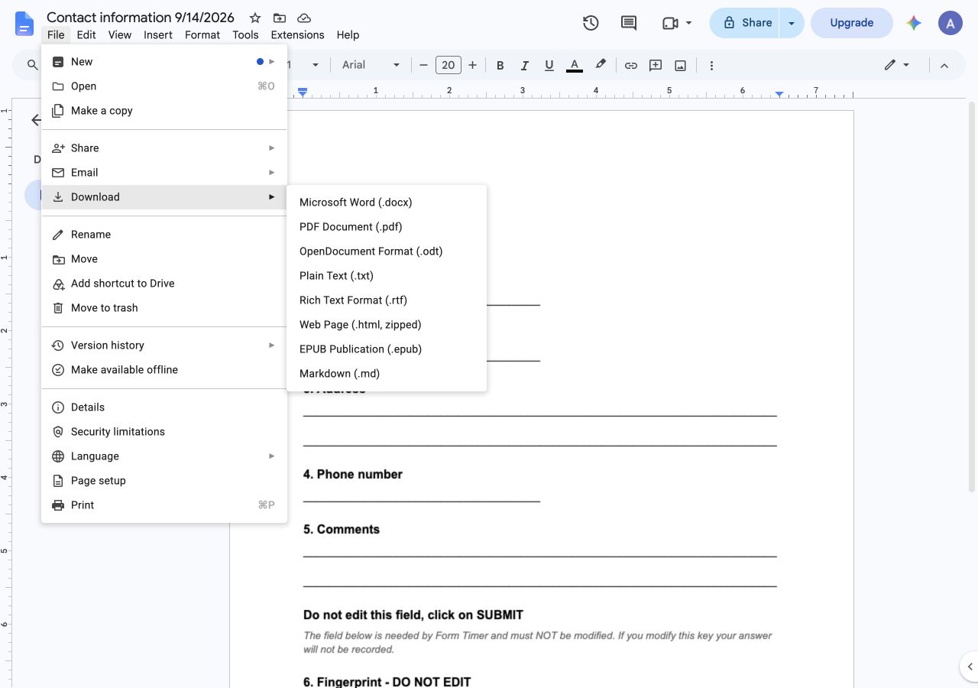Star the Contact information document
The height and width of the screenshot is (688, 978).
255,18
